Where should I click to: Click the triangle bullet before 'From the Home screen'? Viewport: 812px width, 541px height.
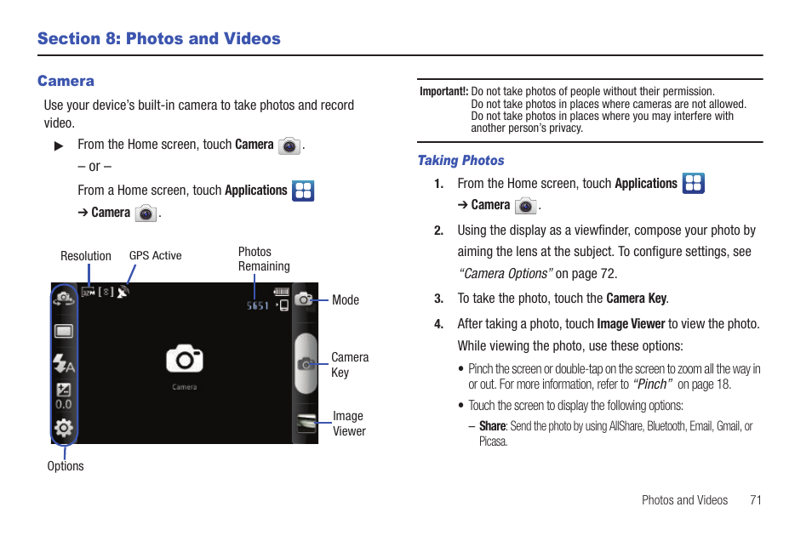point(59,146)
